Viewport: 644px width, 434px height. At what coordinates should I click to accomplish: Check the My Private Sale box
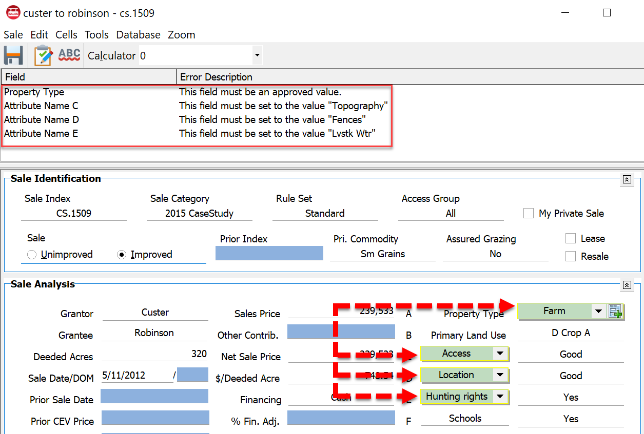pyautogui.click(x=529, y=213)
